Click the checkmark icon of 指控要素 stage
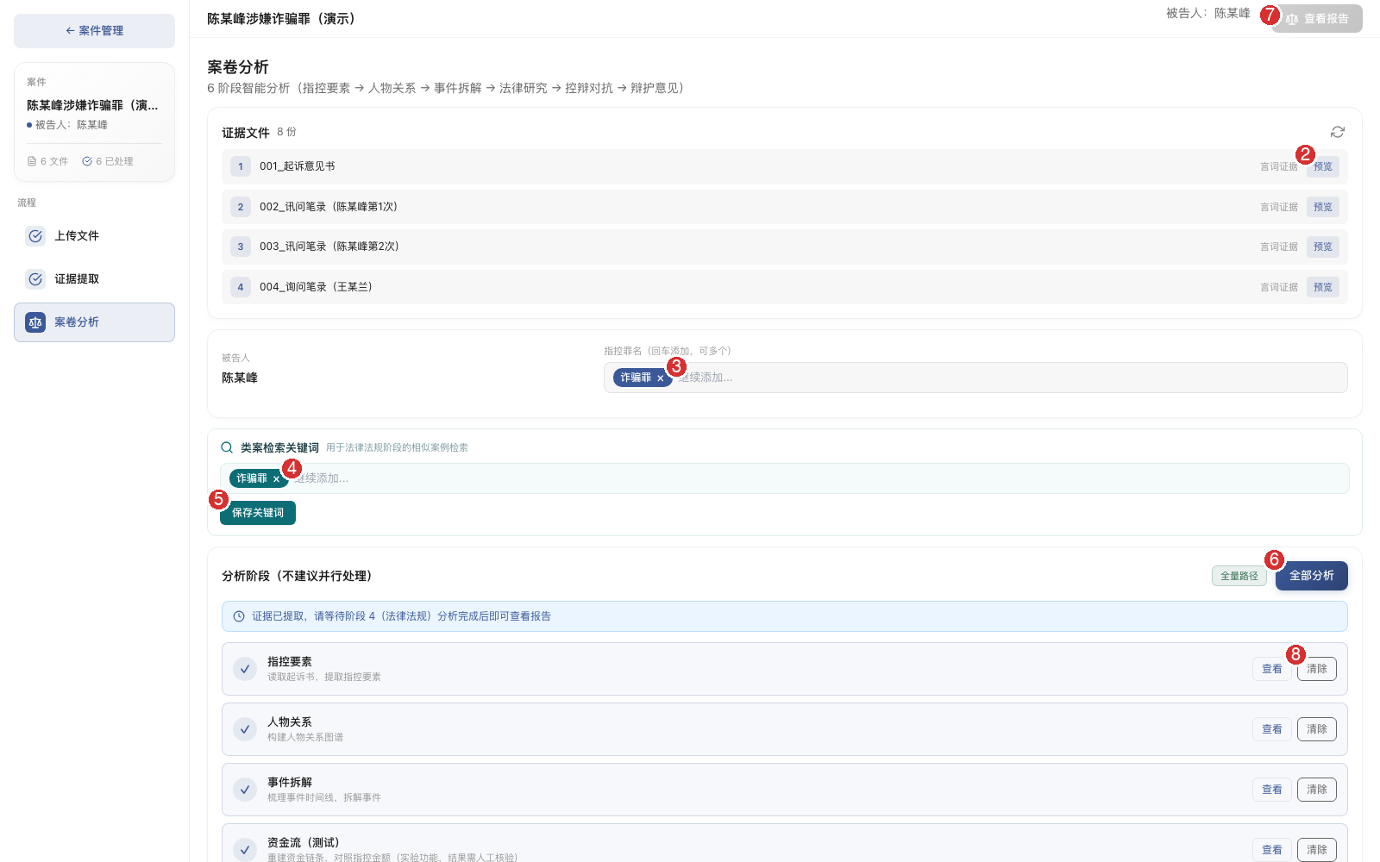The image size is (1380, 862). 245,669
